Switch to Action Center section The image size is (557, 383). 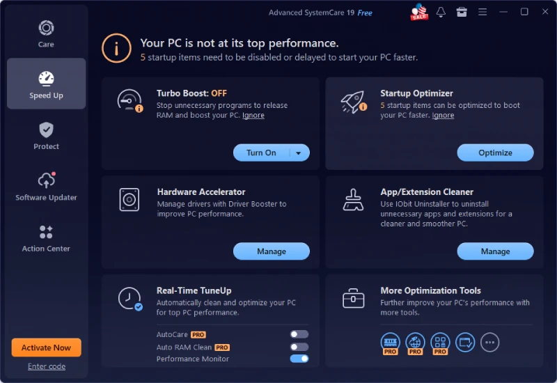pyautogui.click(x=46, y=238)
